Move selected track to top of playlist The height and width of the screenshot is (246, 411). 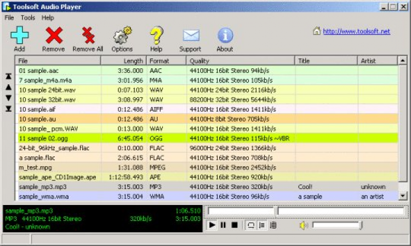click(x=8, y=77)
